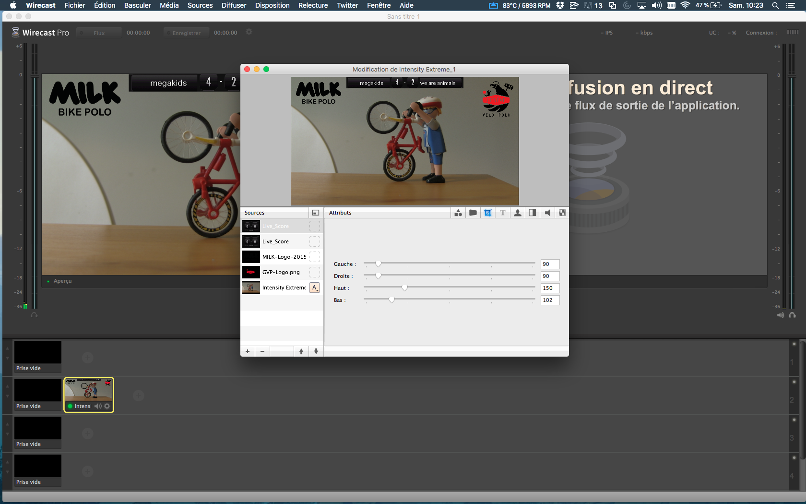This screenshot has height=504, width=806.
Task: Click the Flux streaming button
Action: tap(99, 33)
